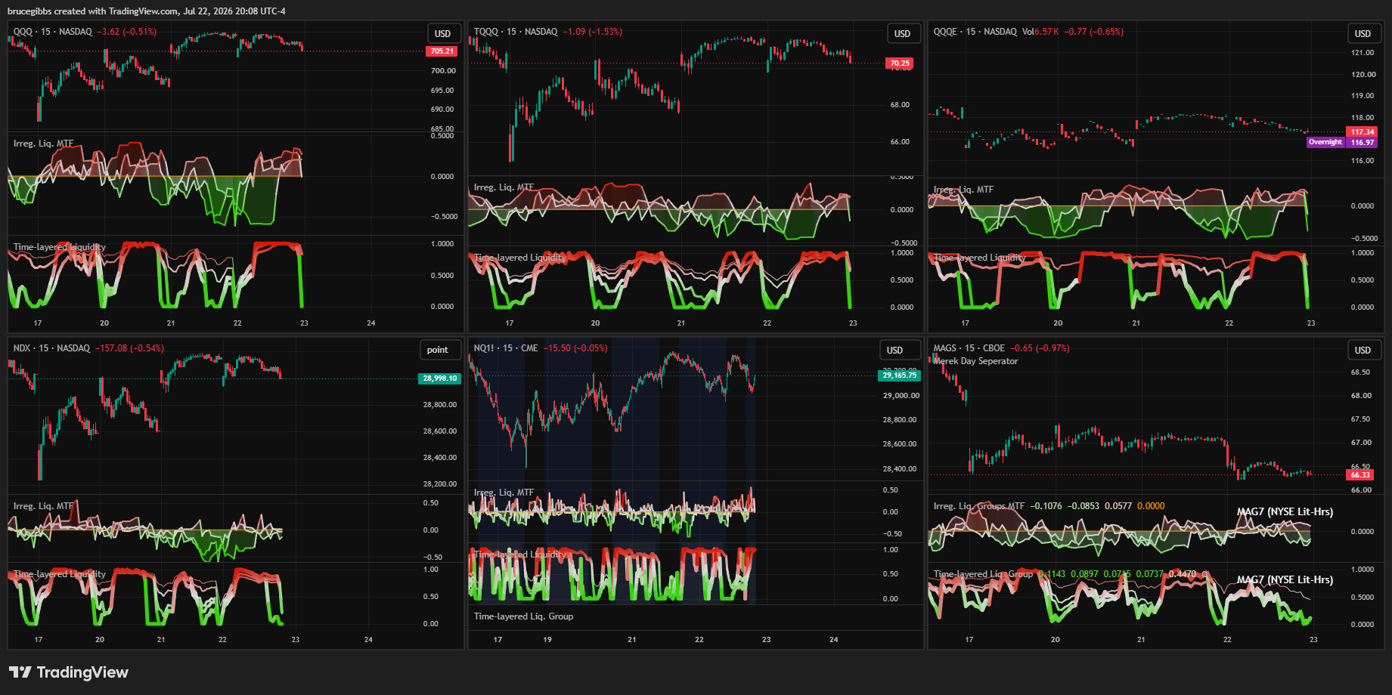Open the USD currency selector on QQQ chart
Screen dimensions: 1392x695
click(442, 33)
